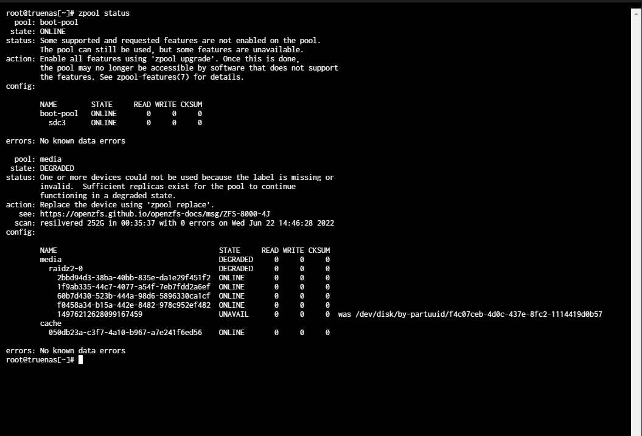Click the media pool DEGRADED state text
Image resolution: width=642 pixels, height=436 pixels.
[57, 168]
